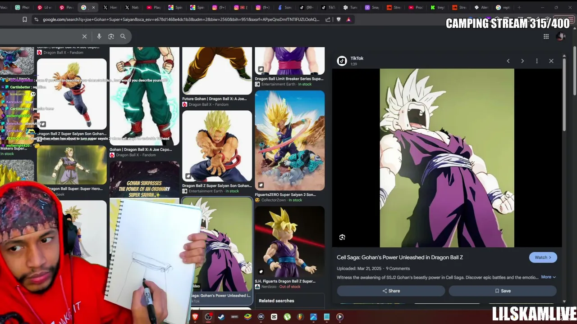The image size is (577, 324).
Task: Switch to the Snap browser tab
Action: (x=372, y=7)
